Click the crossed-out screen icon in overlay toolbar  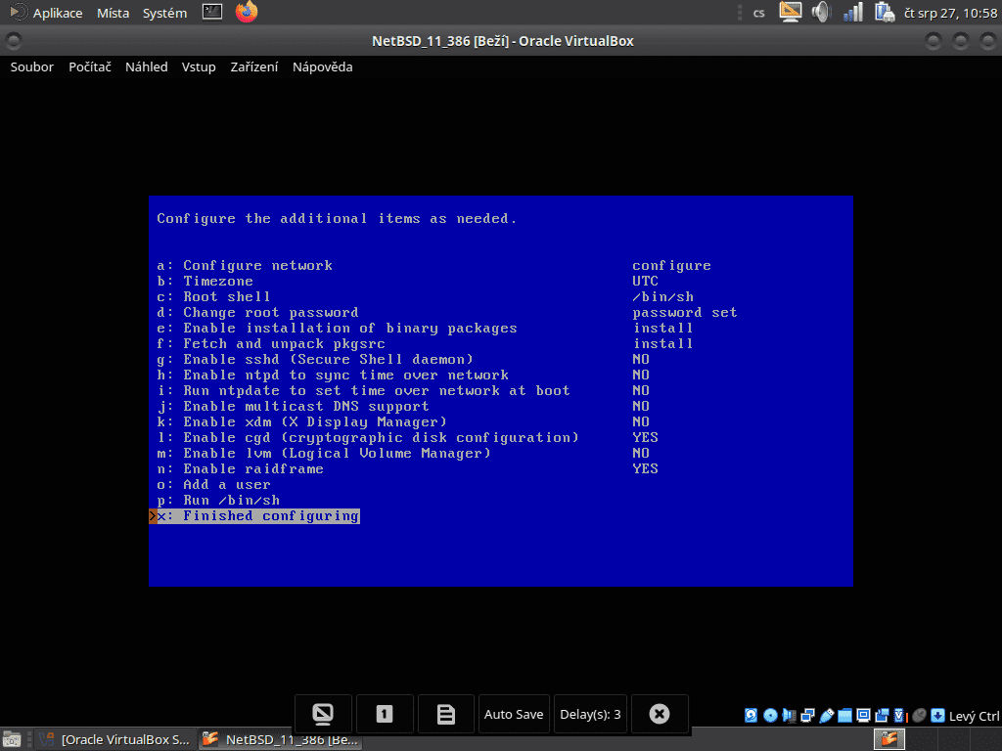[x=323, y=714]
